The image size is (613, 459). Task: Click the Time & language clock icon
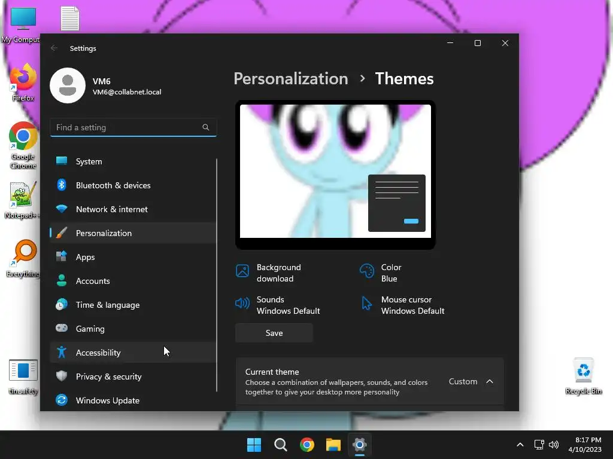click(x=62, y=304)
